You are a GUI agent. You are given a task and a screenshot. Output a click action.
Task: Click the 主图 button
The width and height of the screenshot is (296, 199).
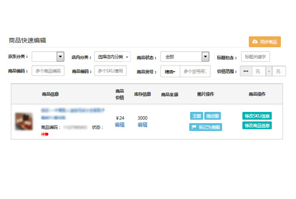click(x=197, y=116)
